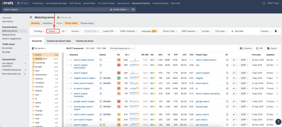The height and width of the screenshot is (127, 282).
Task: Click the keyword search input field
Action: click(x=55, y=10)
